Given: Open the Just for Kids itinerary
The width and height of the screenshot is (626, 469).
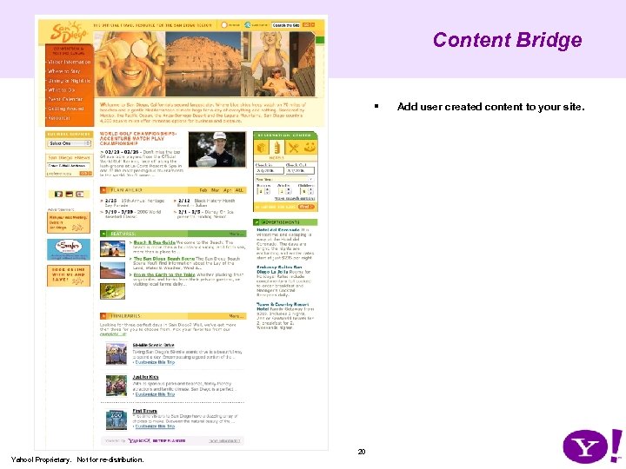Looking at the screenshot, I should [145, 377].
